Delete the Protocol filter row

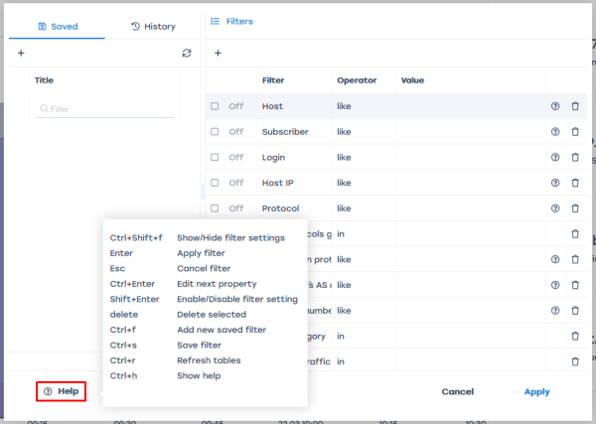click(574, 209)
